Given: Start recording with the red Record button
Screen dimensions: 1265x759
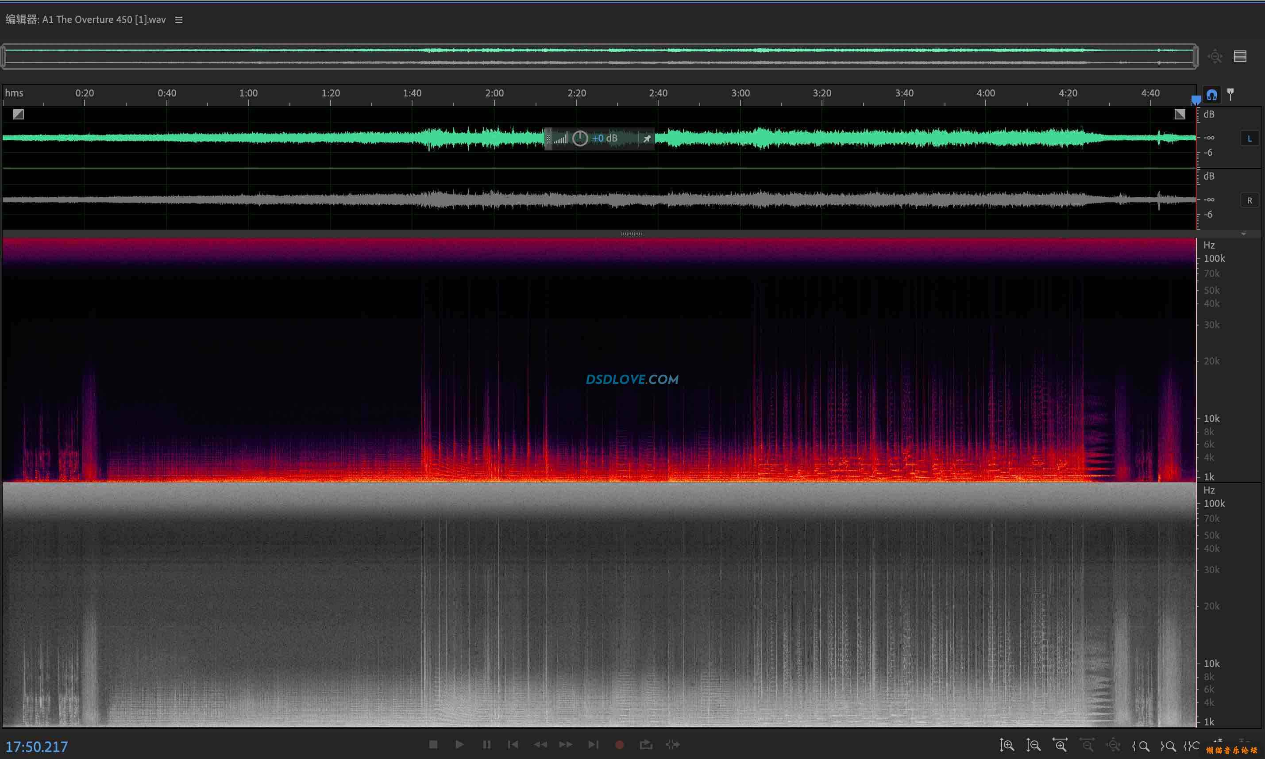Looking at the screenshot, I should [x=619, y=745].
